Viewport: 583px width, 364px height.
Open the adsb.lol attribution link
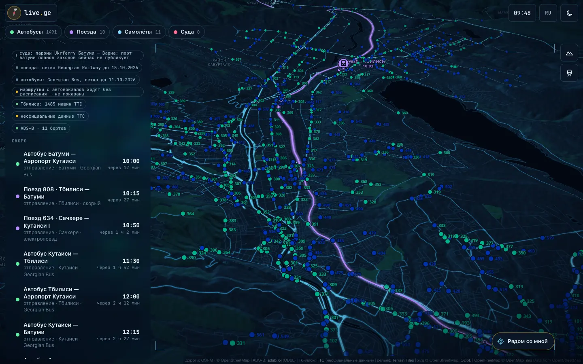tap(274, 360)
